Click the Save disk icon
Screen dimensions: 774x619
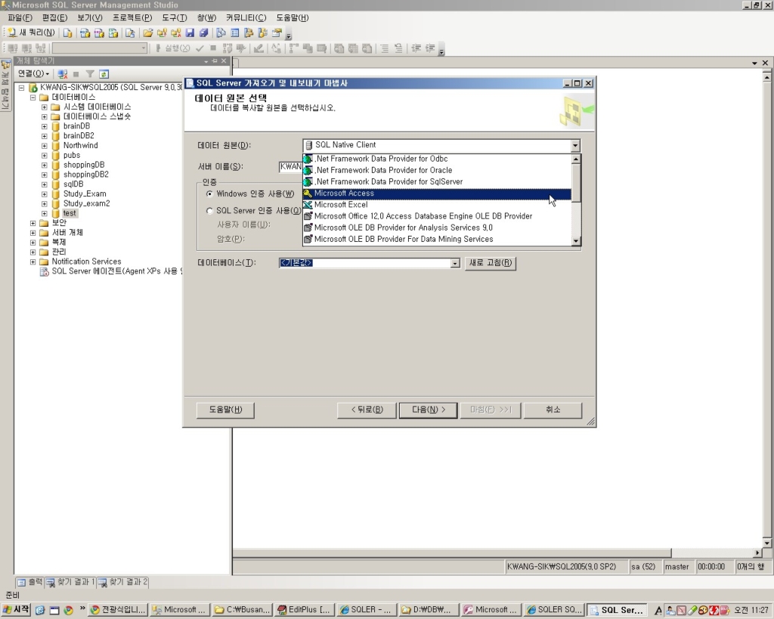point(190,33)
